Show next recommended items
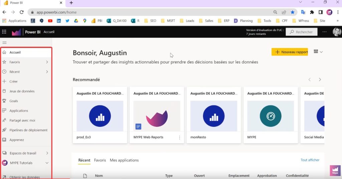 click(x=320, y=79)
